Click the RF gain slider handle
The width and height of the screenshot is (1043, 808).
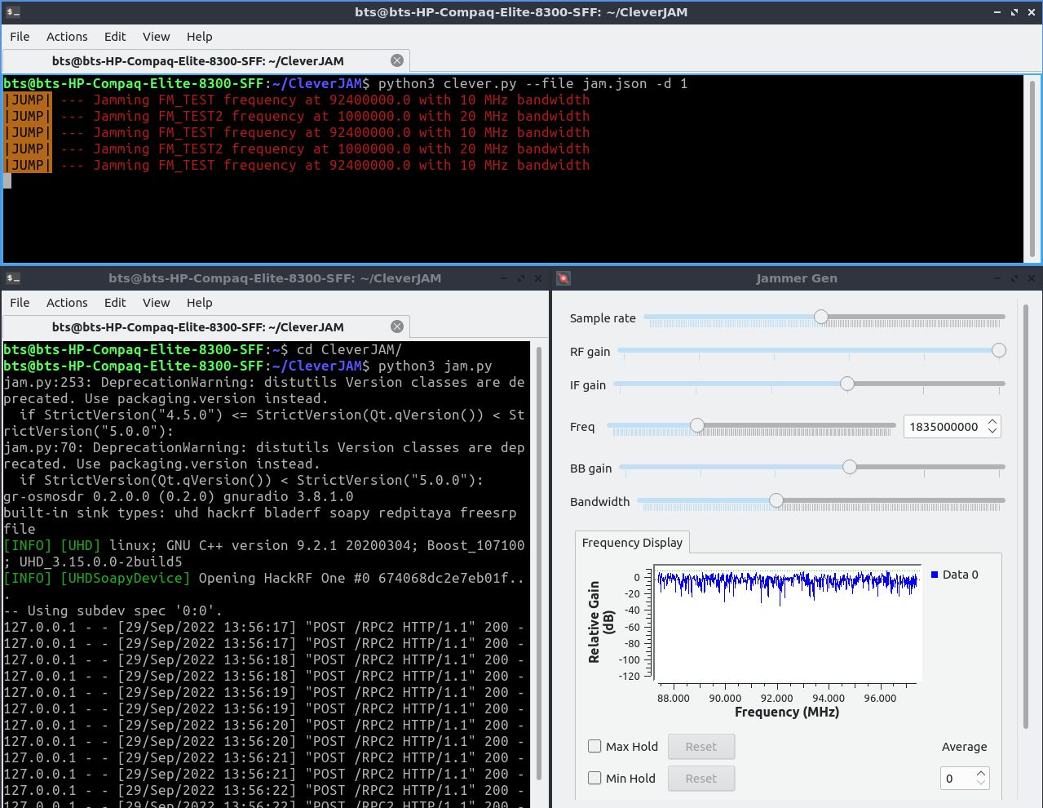(x=998, y=351)
